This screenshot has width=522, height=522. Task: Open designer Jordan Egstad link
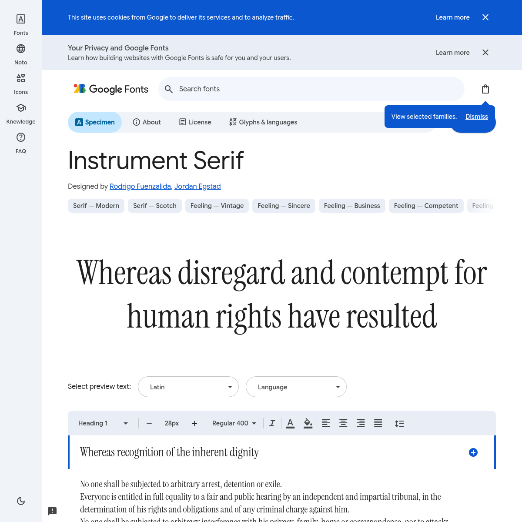click(x=197, y=186)
